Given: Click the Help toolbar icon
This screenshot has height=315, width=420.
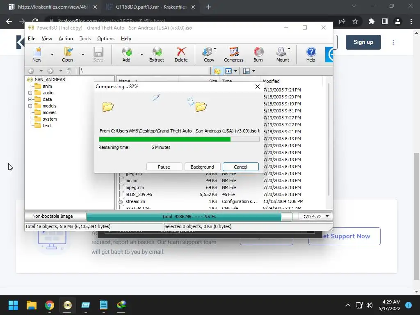Looking at the screenshot, I should [311, 55].
